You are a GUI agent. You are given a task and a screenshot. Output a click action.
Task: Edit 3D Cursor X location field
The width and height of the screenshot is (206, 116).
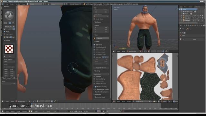(x=101, y=28)
